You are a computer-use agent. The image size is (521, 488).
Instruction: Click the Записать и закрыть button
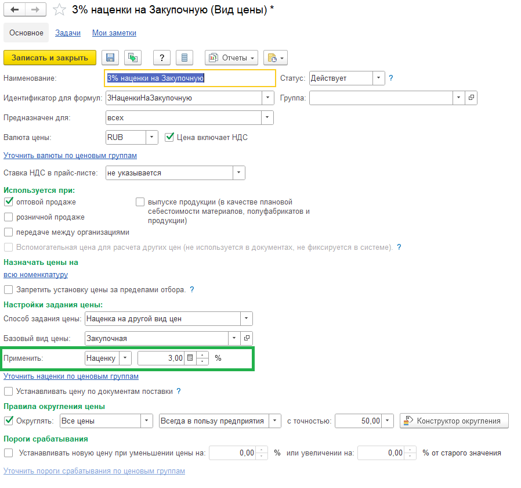pos(50,58)
